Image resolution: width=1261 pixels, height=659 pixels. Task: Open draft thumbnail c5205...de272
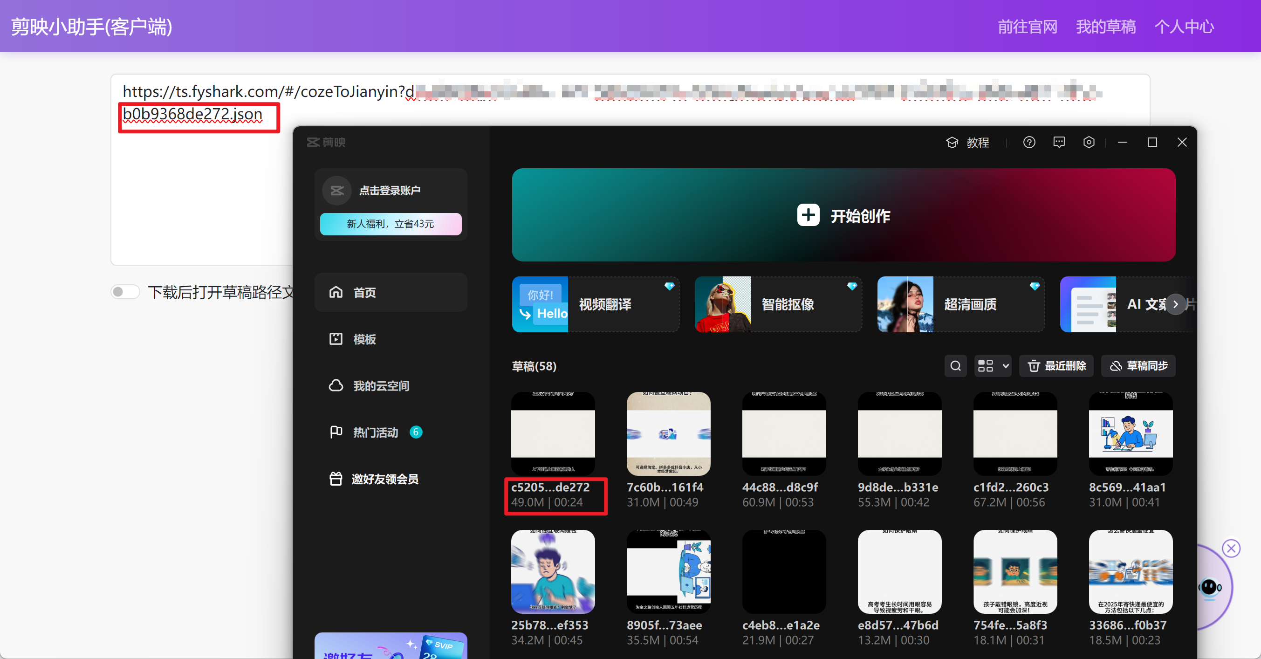(553, 434)
